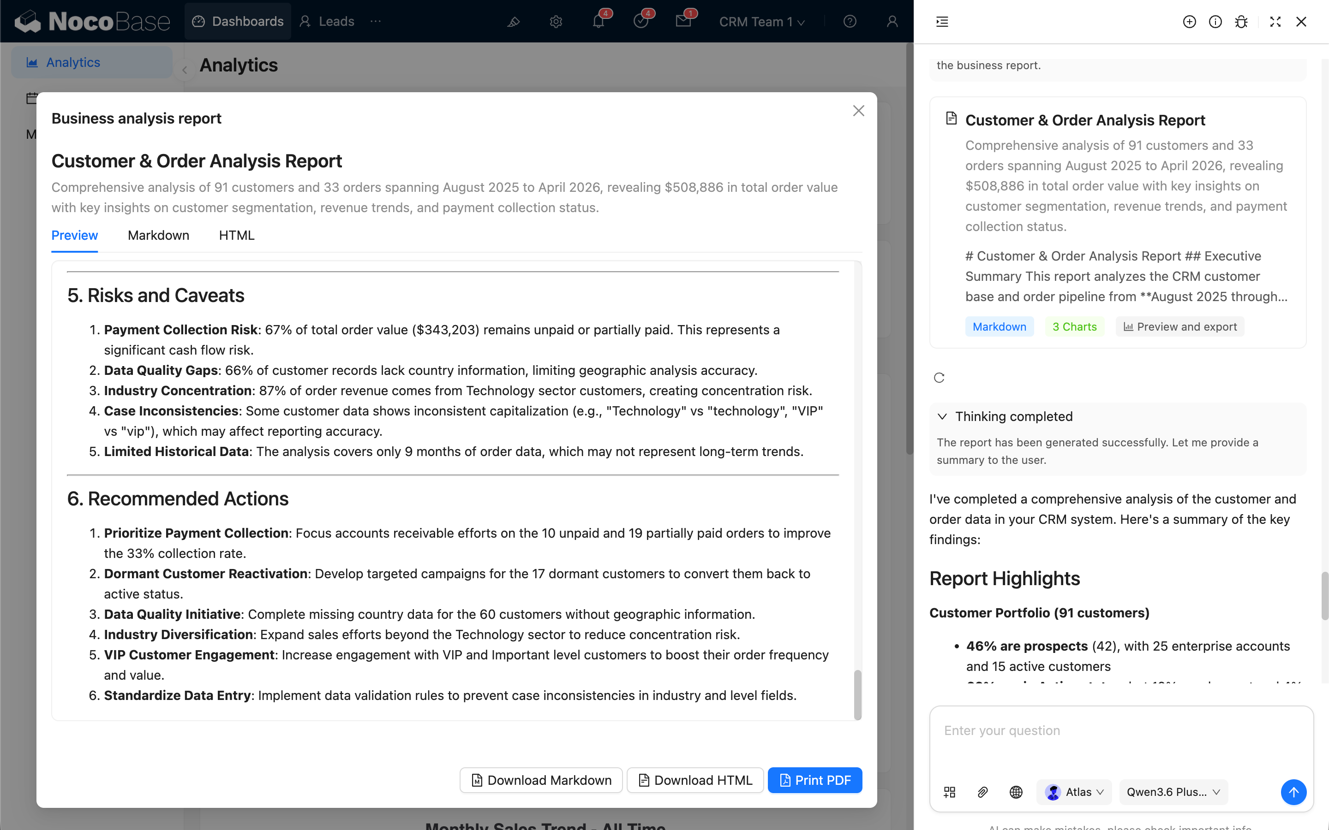Click the regenerate response icon
Viewport: 1329px width, 830px height.
click(939, 378)
